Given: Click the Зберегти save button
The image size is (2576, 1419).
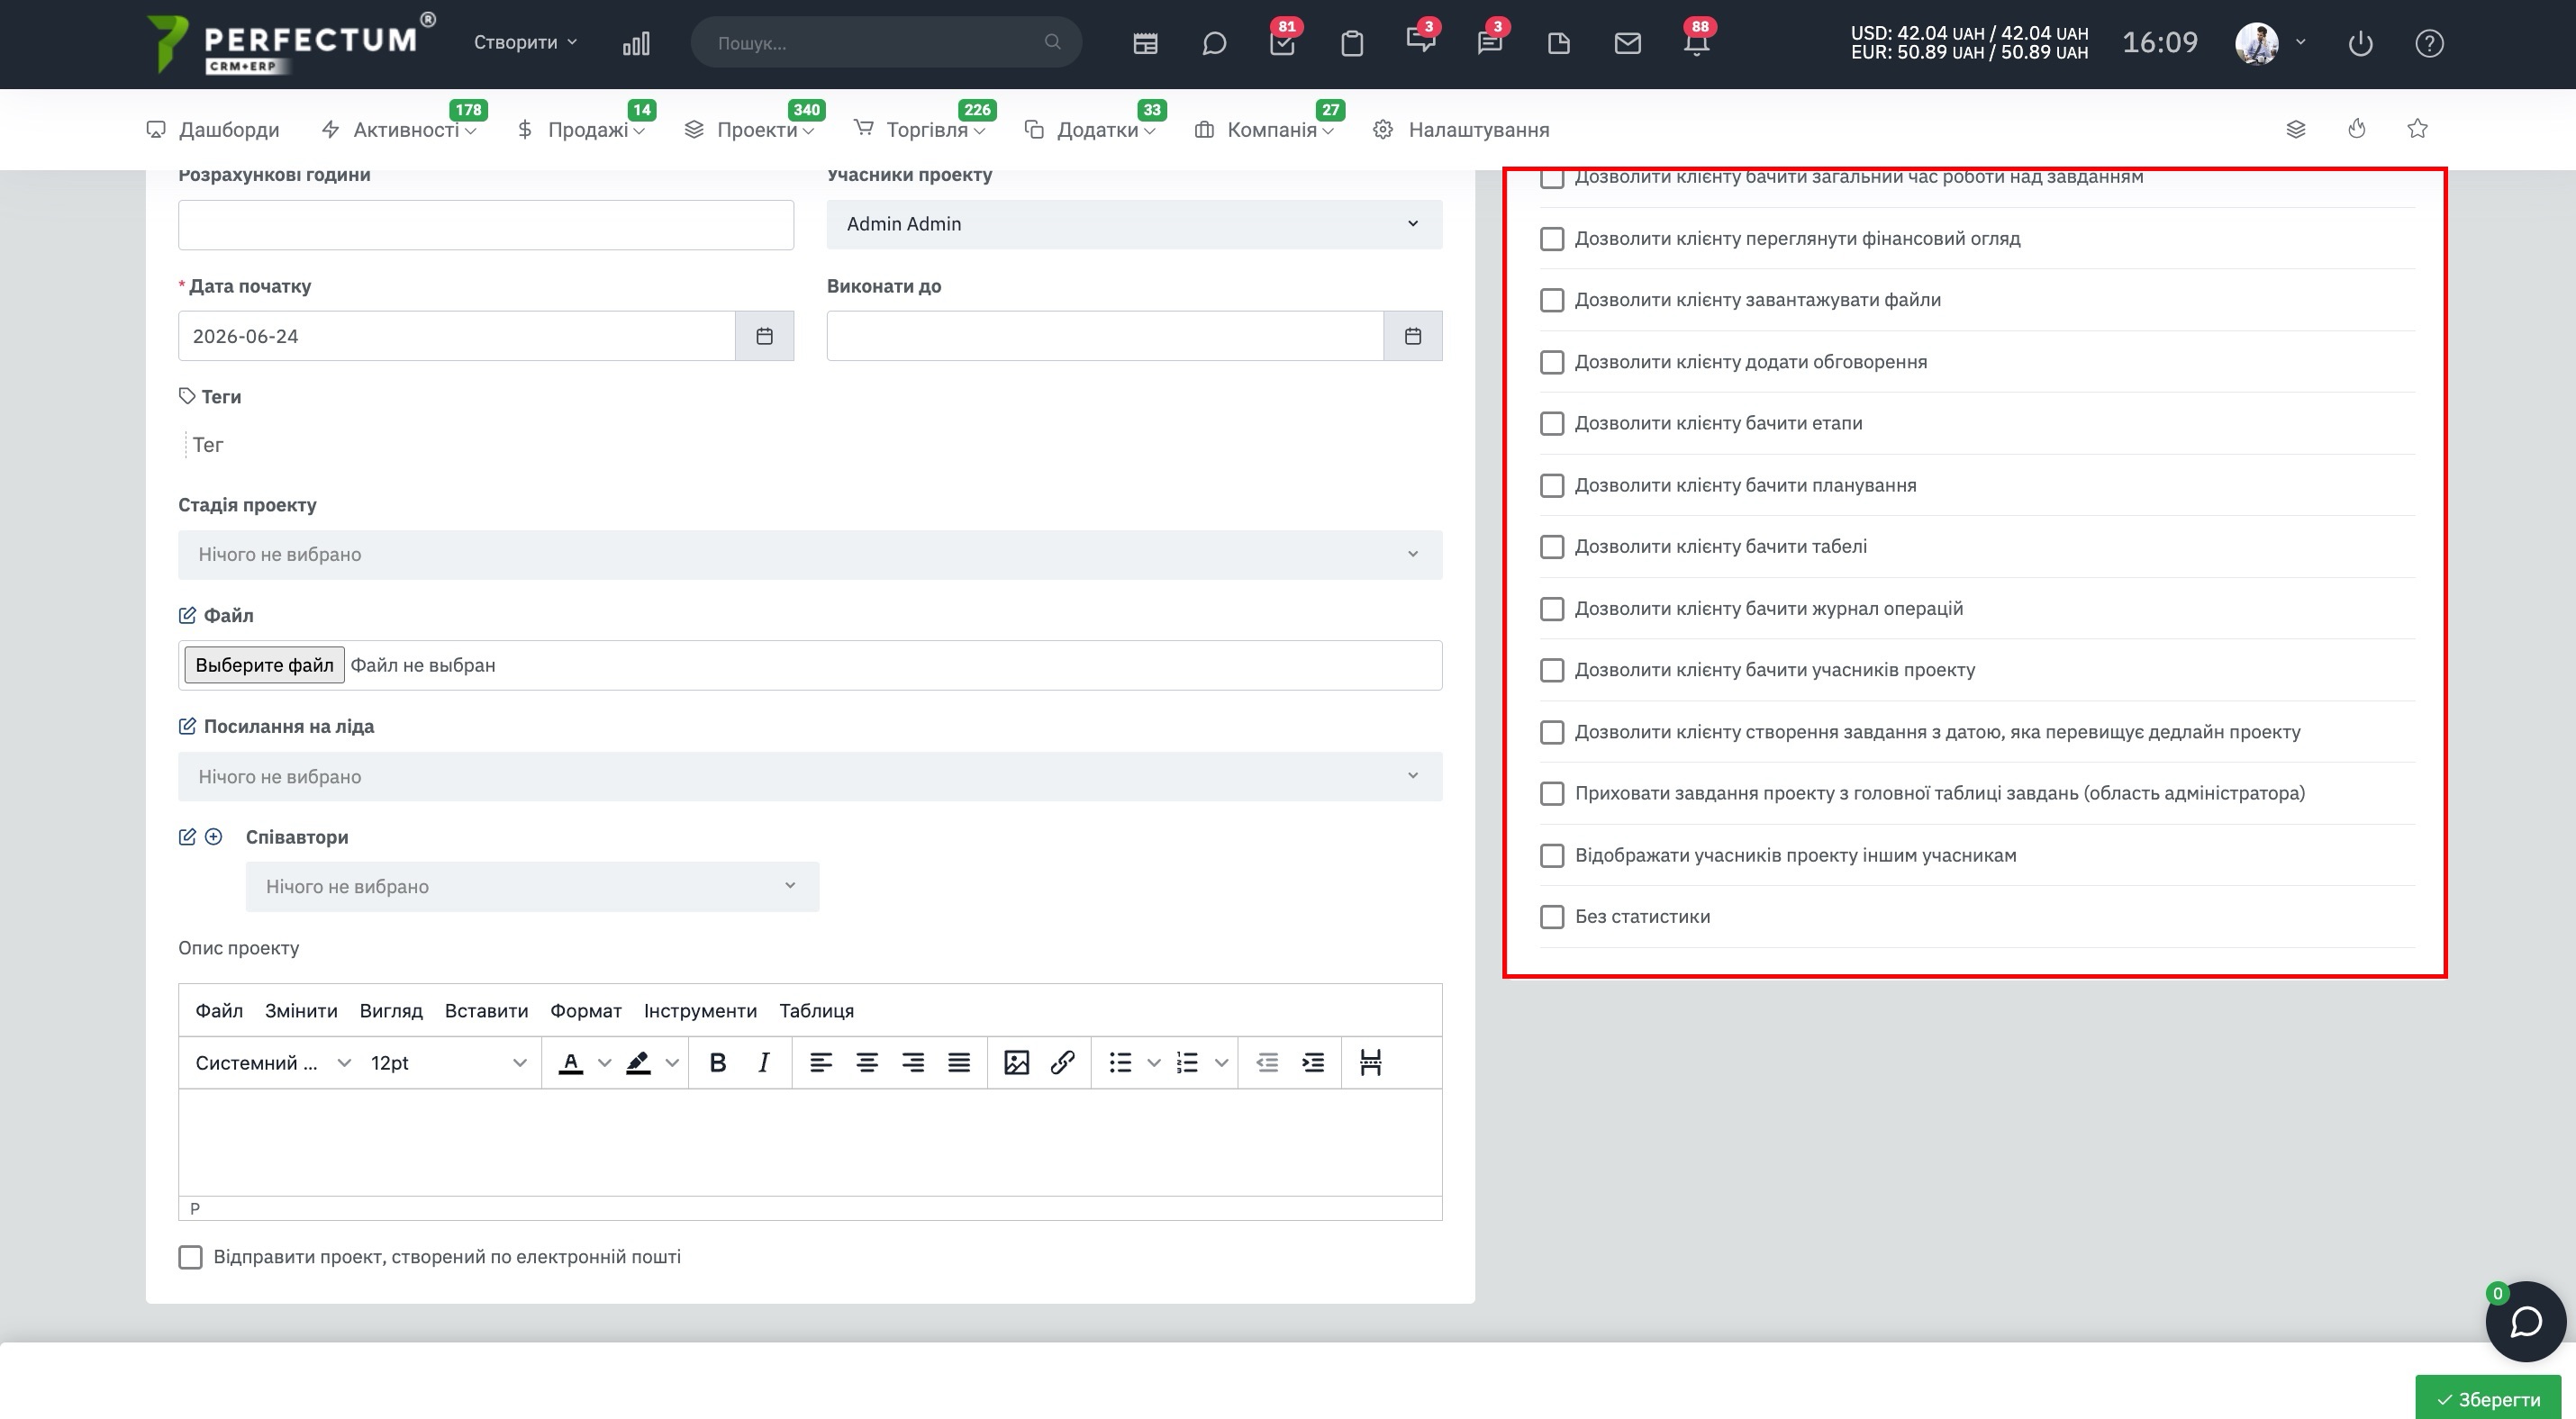Looking at the screenshot, I should tap(2487, 1399).
